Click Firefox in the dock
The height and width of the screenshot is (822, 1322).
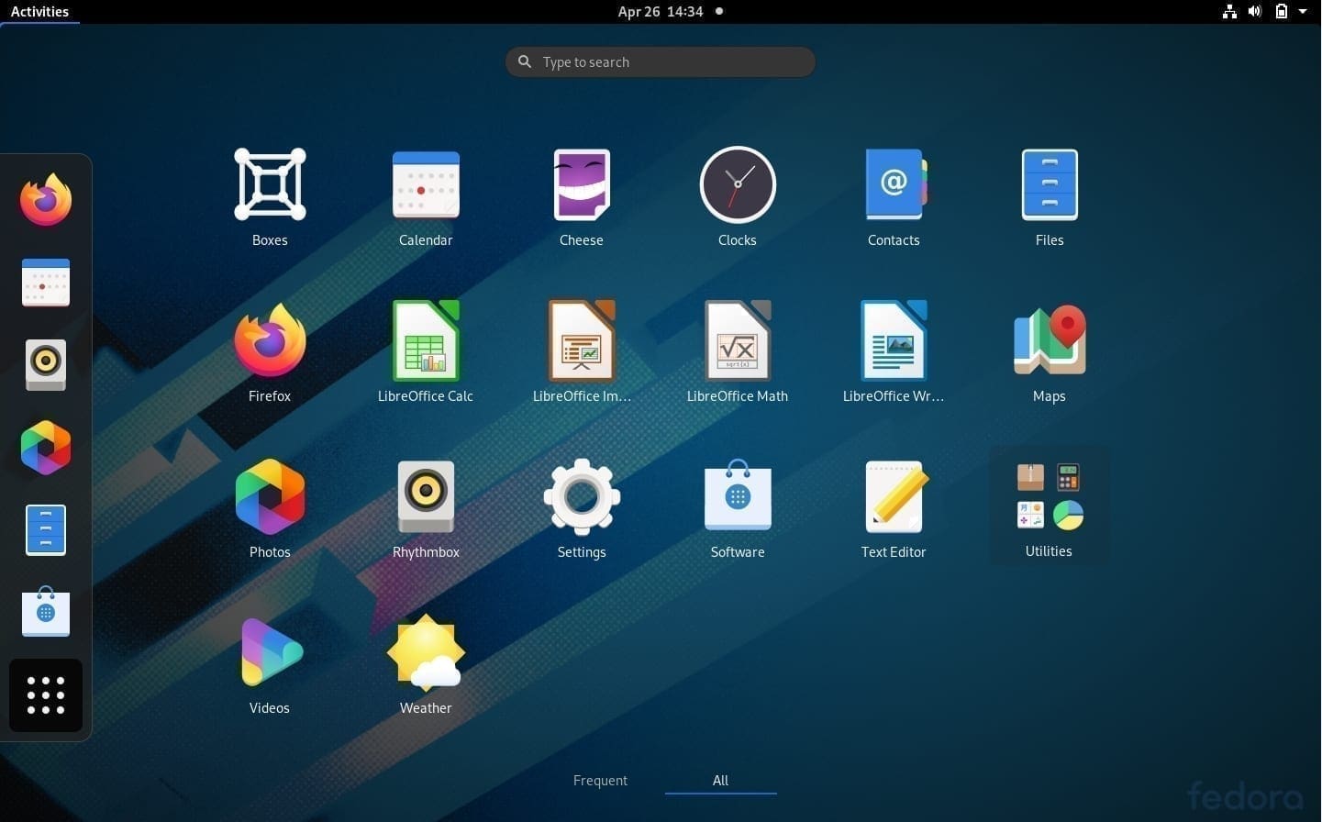click(x=46, y=200)
